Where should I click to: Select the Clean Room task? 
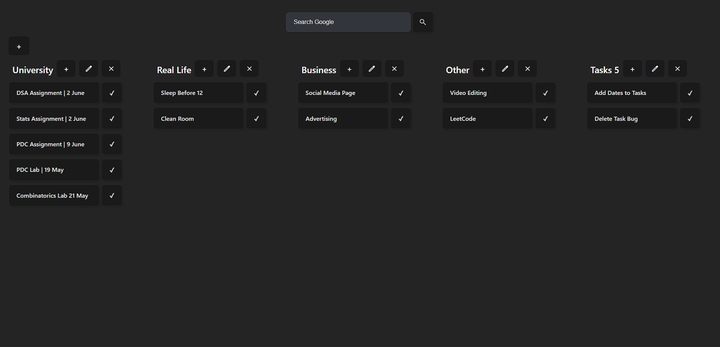[x=198, y=118]
